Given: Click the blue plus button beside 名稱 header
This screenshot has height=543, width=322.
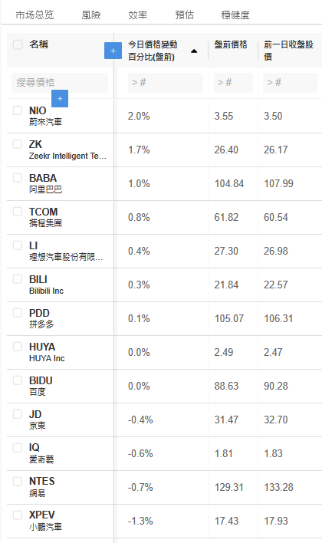Looking at the screenshot, I should click(113, 51).
